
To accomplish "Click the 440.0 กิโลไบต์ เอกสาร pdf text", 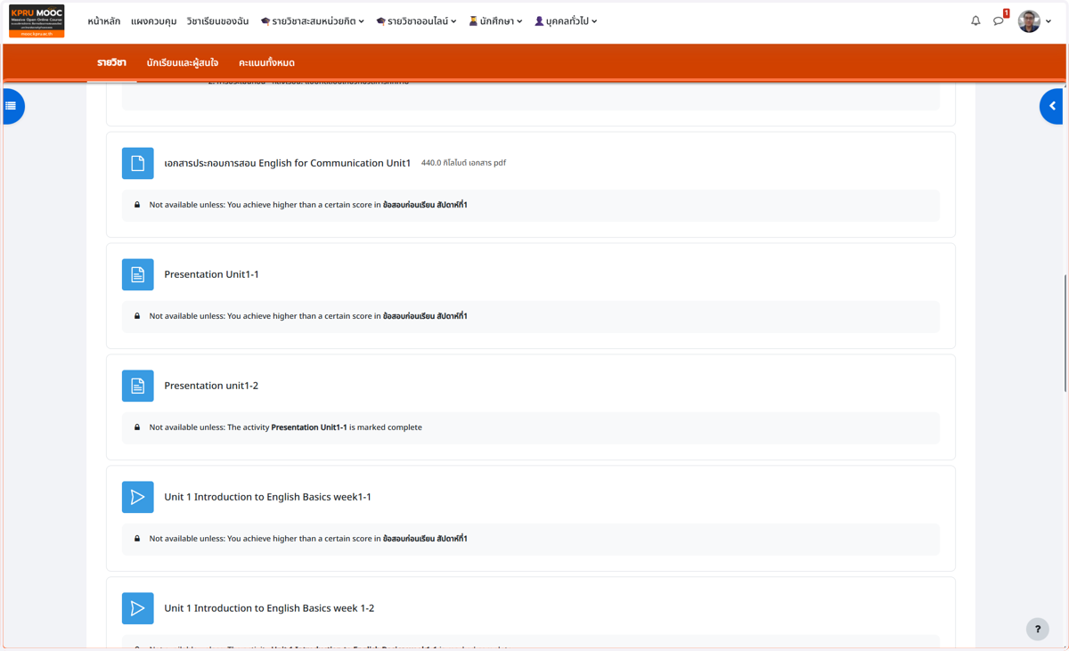I will (463, 163).
